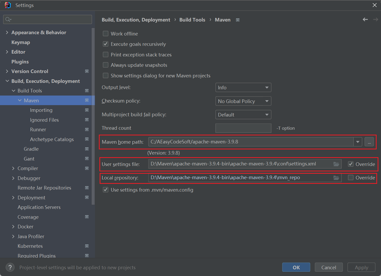
Task: Check Override for Local repository
Action: point(351,178)
